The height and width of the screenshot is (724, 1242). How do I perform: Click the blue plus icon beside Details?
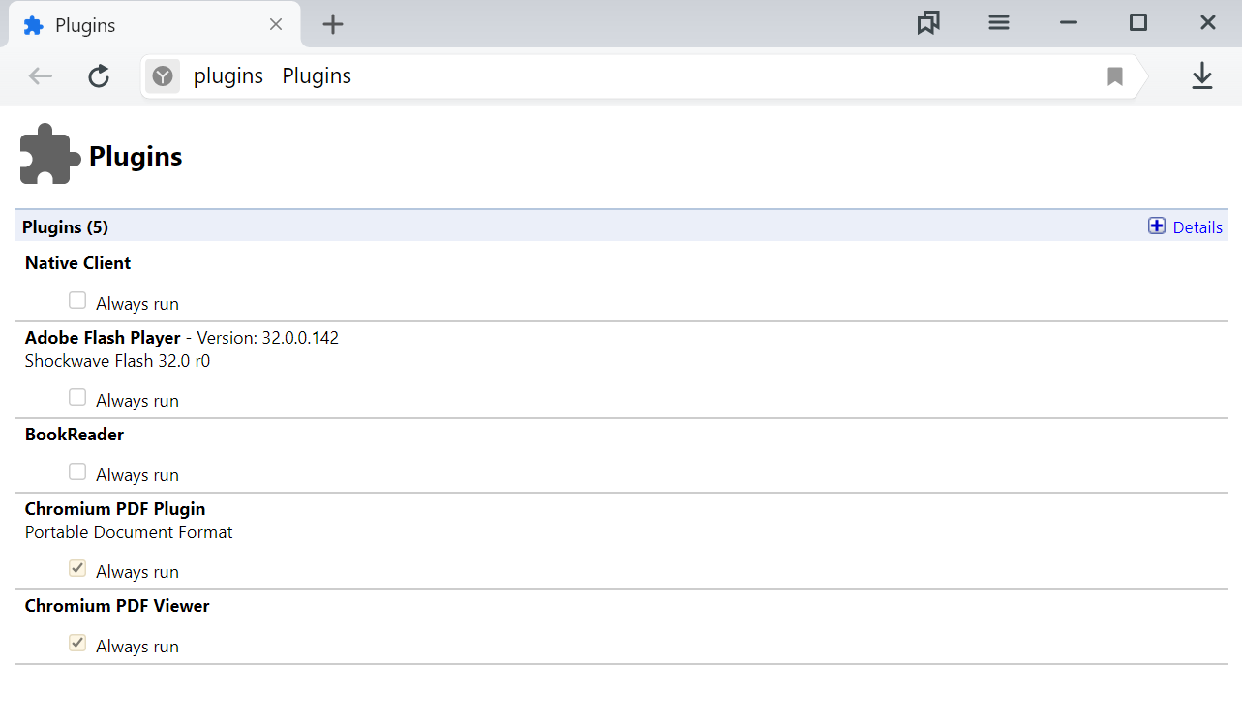pos(1157,226)
